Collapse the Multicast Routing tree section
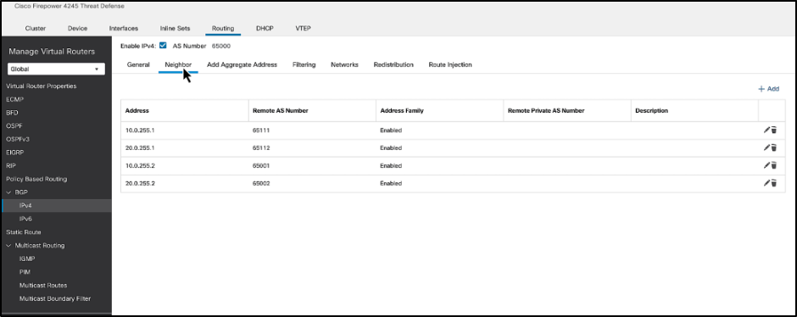 tap(8, 245)
